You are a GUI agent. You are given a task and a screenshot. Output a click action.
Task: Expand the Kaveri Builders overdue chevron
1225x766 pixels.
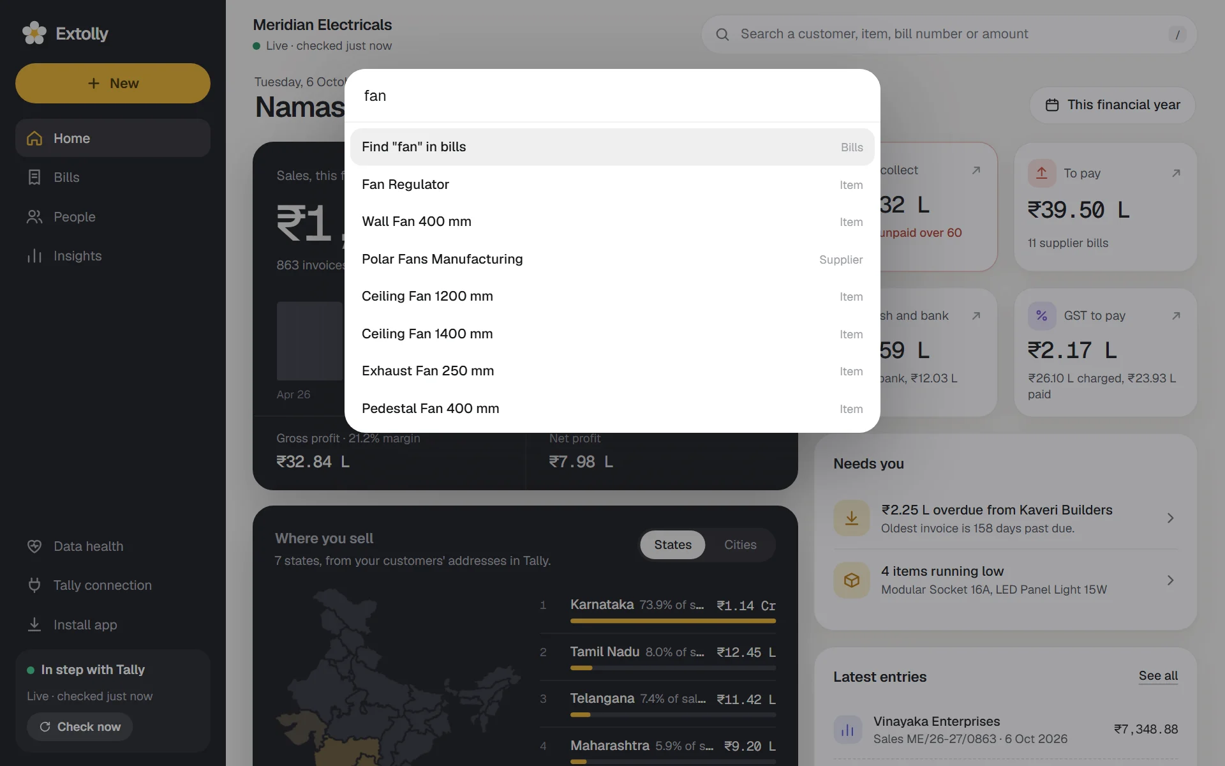coord(1170,518)
